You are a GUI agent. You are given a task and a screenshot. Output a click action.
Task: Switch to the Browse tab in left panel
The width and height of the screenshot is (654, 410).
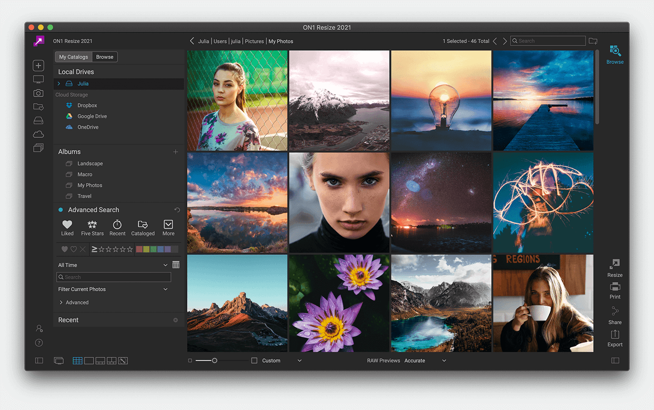(x=105, y=57)
